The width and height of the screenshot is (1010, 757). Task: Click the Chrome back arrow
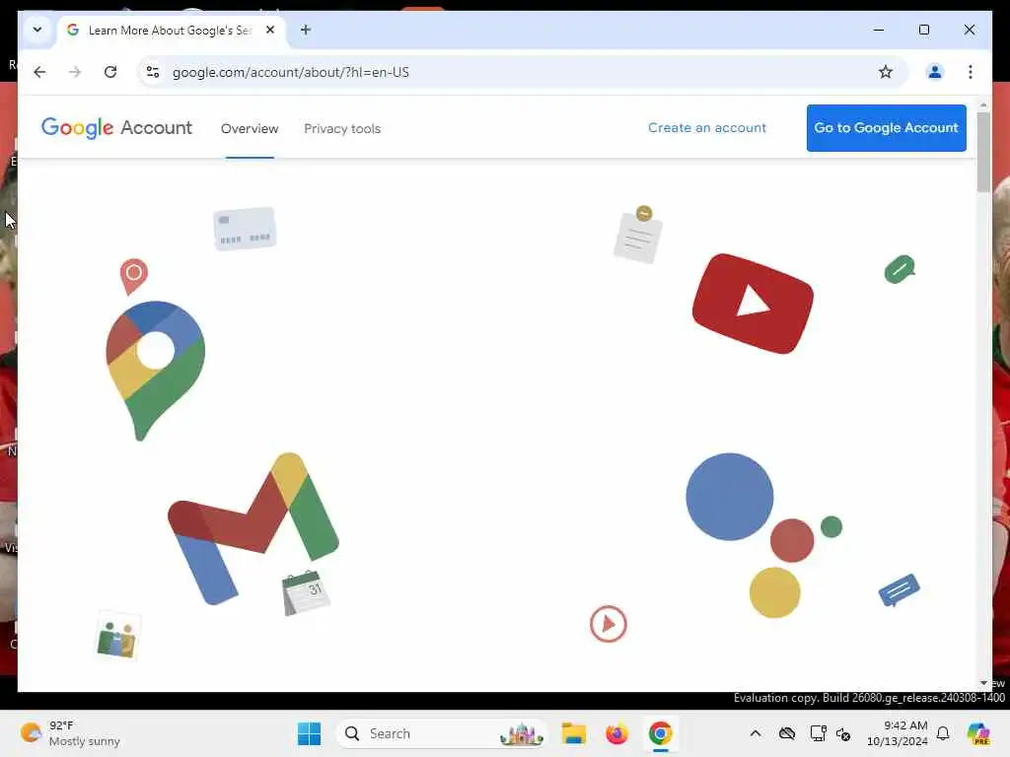[x=39, y=72]
